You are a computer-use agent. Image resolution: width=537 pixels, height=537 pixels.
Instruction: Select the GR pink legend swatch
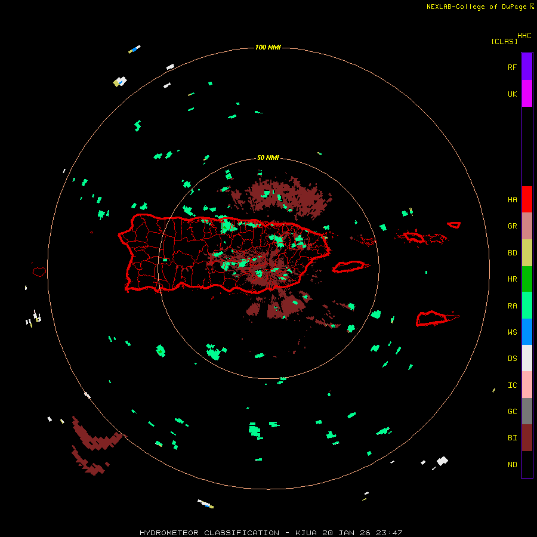click(527, 226)
